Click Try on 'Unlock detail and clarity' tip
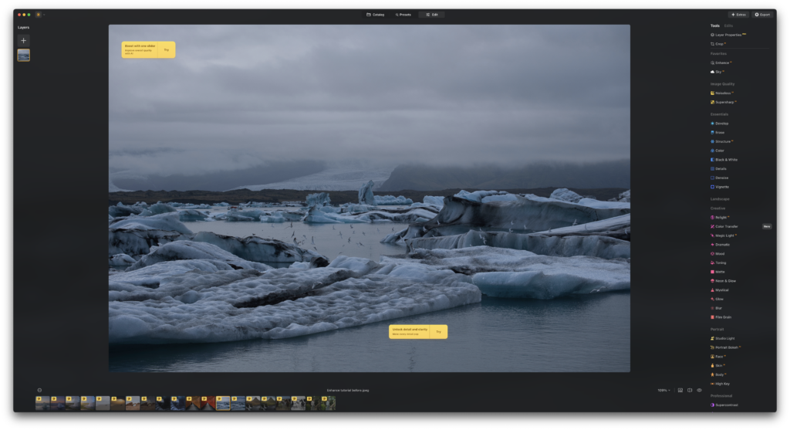This screenshot has width=790, height=430. 438,332
